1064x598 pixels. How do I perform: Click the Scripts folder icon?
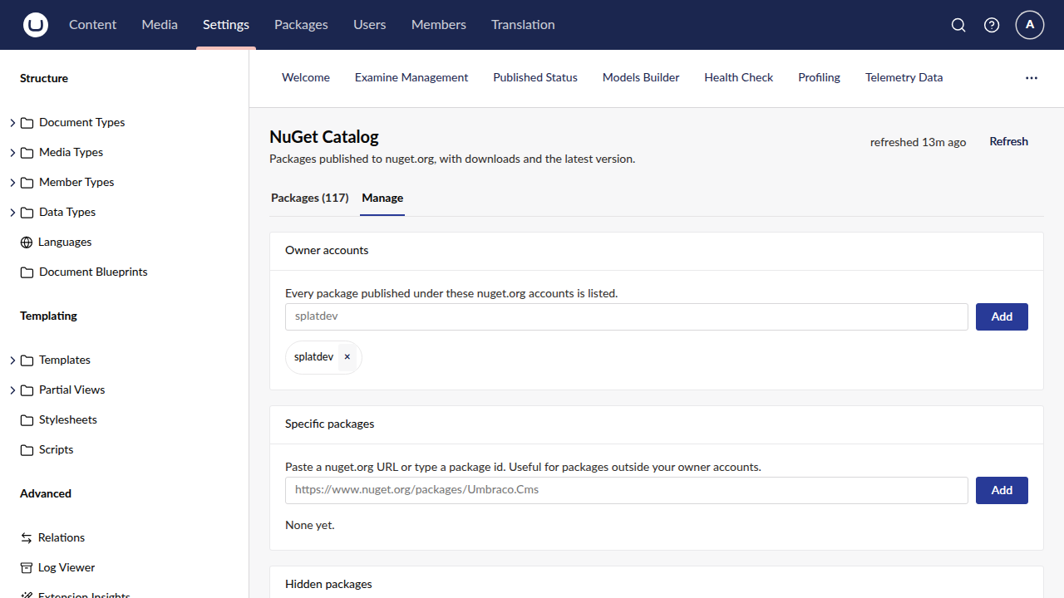click(x=27, y=450)
